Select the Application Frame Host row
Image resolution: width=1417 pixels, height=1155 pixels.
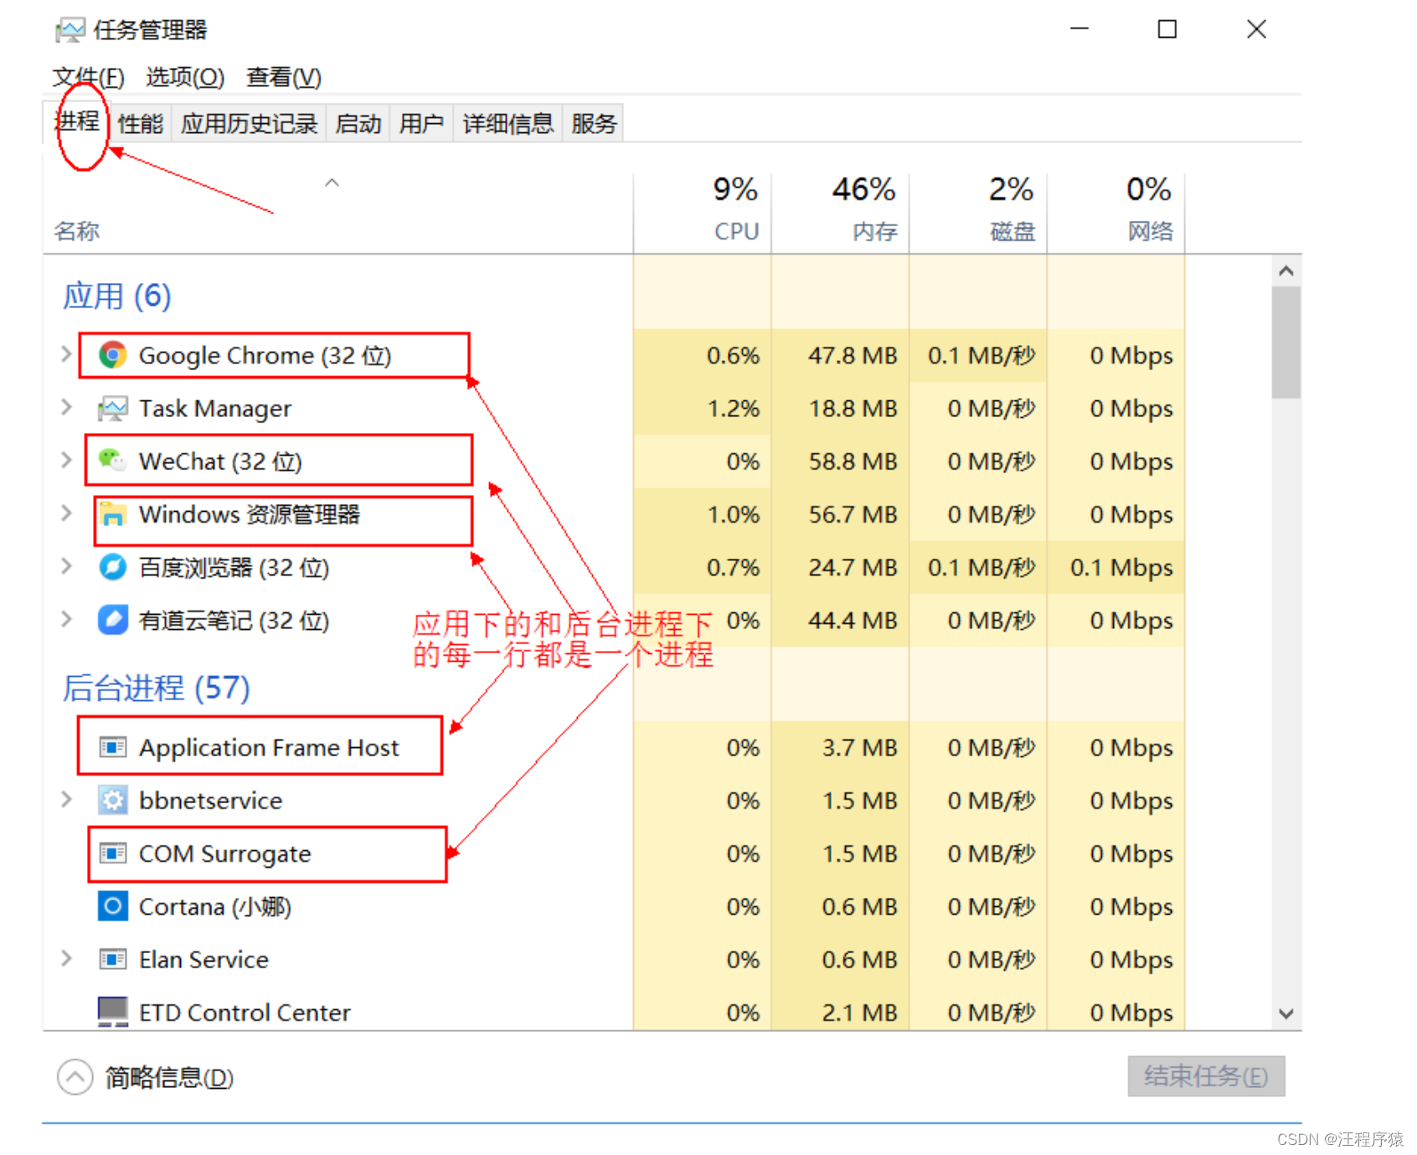click(614, 747)
